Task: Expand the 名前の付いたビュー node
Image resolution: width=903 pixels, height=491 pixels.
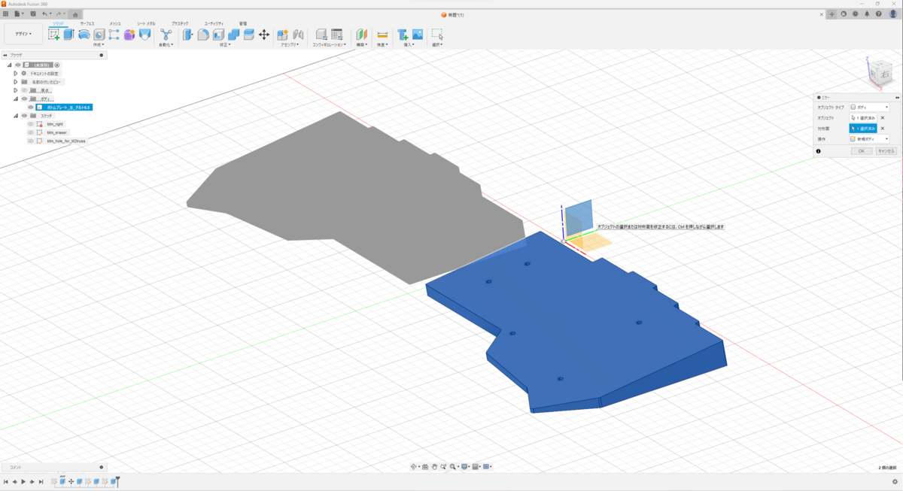Action: click(16, 81)
